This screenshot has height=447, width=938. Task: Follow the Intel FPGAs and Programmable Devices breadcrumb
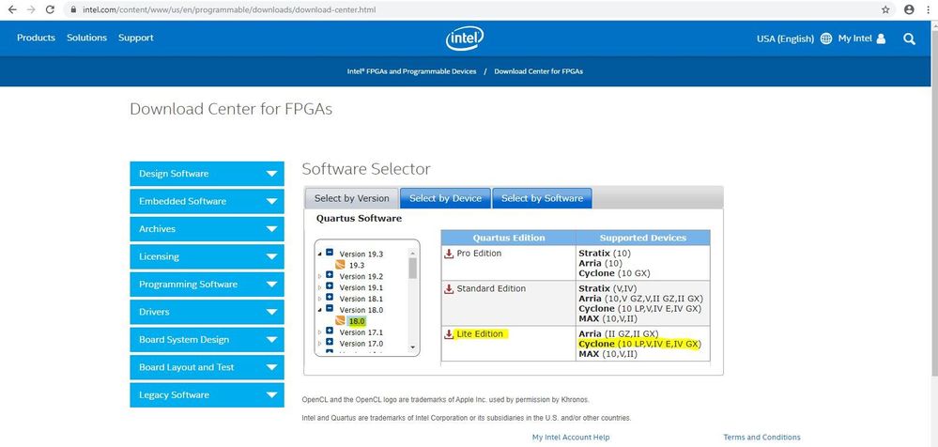tap(411, 71)
